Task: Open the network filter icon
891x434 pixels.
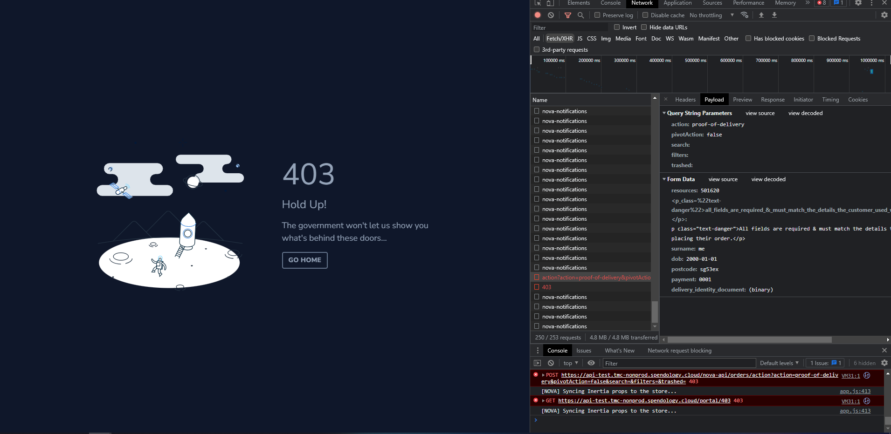Action: pos(567,15)
